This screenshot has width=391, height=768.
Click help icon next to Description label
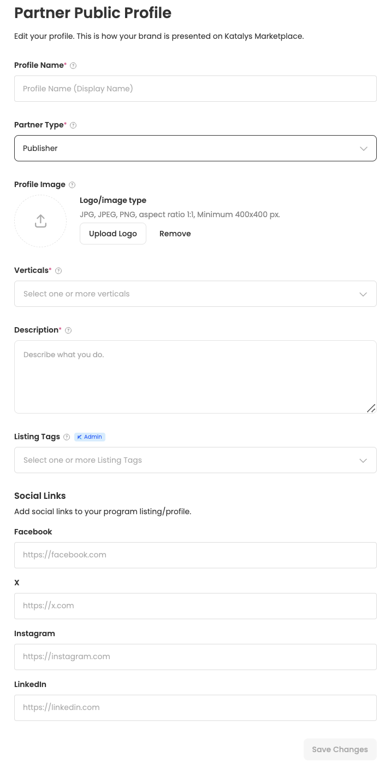point(68,330)
